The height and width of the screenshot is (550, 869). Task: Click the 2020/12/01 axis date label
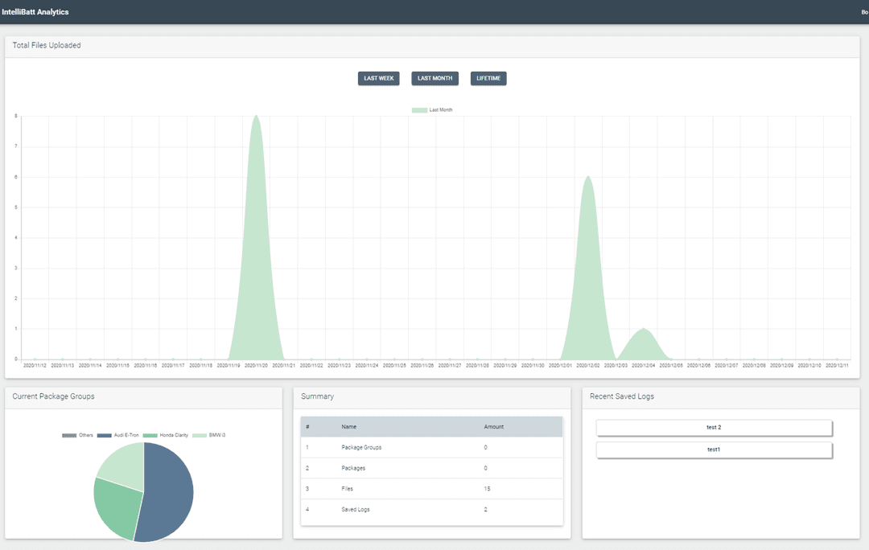560,366
